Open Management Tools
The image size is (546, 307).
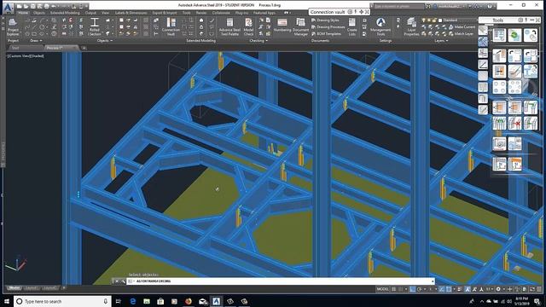click(380, 27)
